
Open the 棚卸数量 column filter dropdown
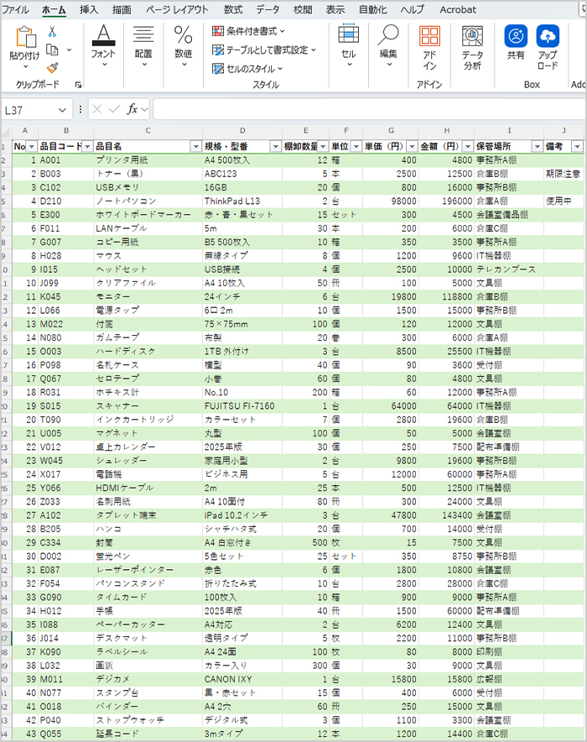pos(323,147)
